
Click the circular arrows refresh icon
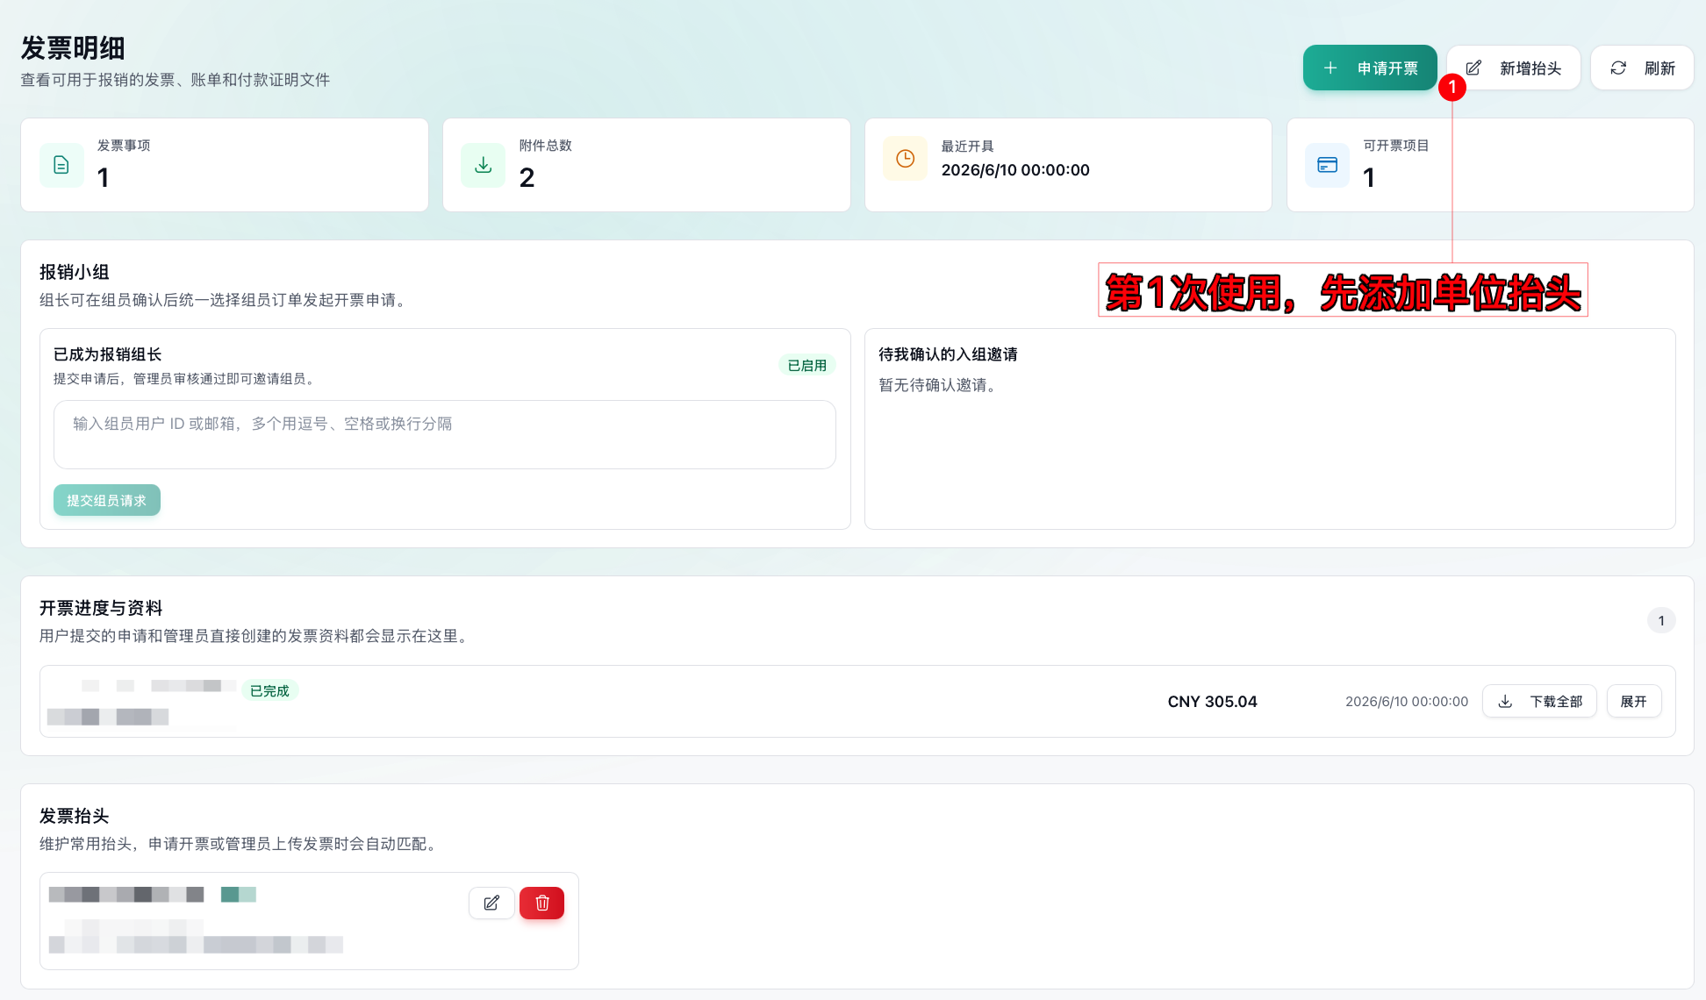coord(1618,68)
